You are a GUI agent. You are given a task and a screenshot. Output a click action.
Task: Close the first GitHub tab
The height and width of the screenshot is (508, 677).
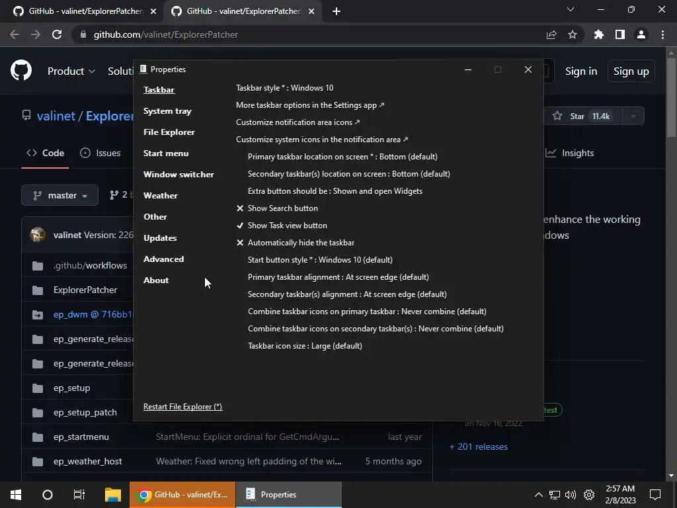[153, 11]
